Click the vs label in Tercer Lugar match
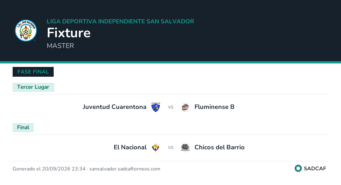Screen dimensions: 341x185 (170, 107)
